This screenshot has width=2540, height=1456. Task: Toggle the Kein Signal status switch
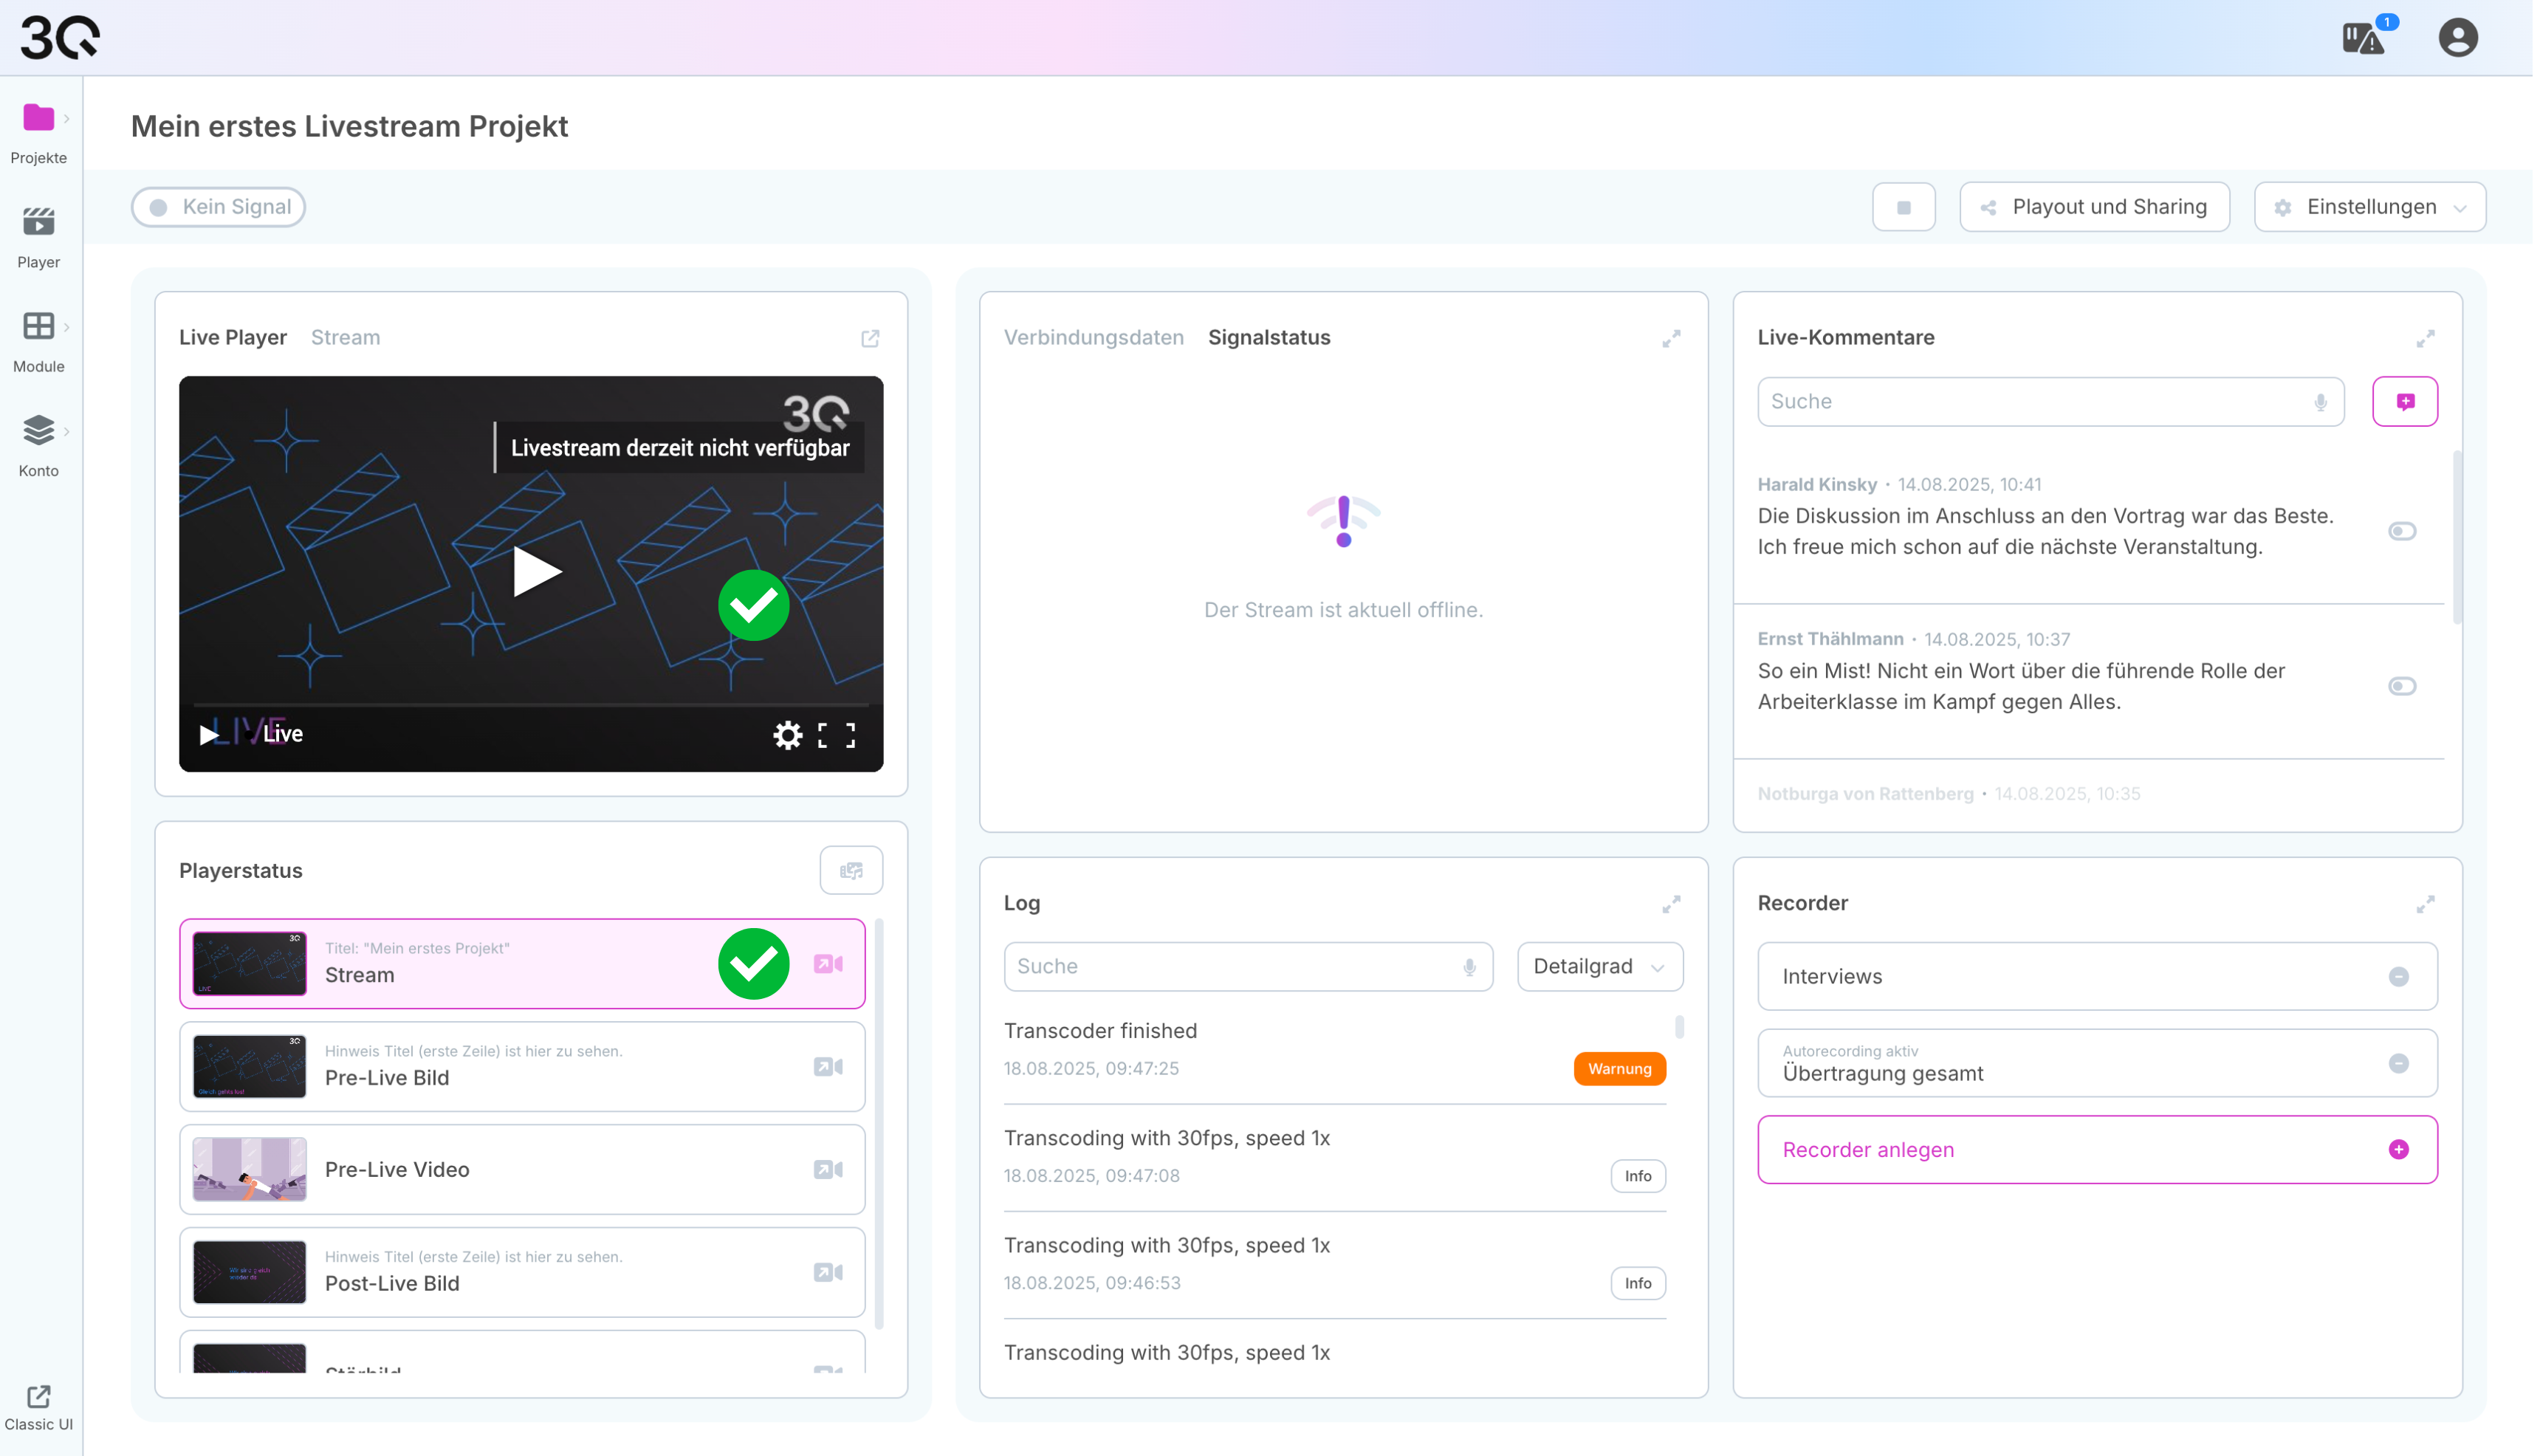coord(219,207)
